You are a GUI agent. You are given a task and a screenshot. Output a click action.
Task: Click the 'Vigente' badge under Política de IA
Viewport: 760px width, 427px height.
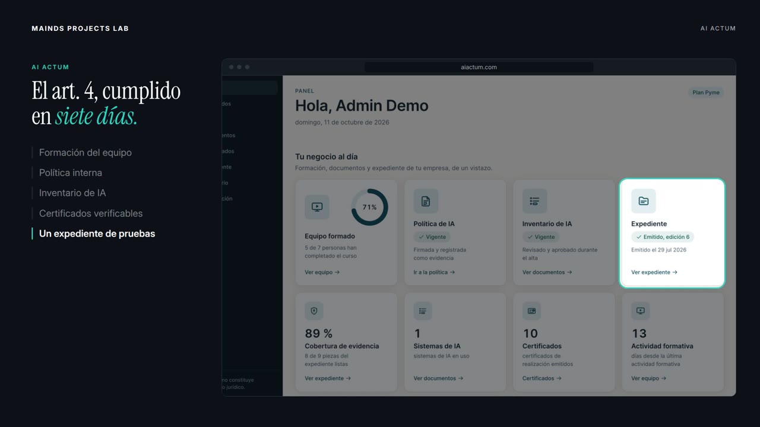click(x=432, y=237)
